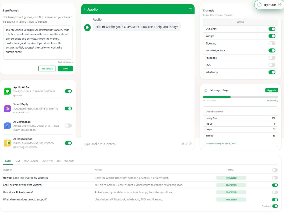This screenshot has width=284, height=215.
Task: Disable the WhatsApp channel toggle
Action: click(272, 72)
